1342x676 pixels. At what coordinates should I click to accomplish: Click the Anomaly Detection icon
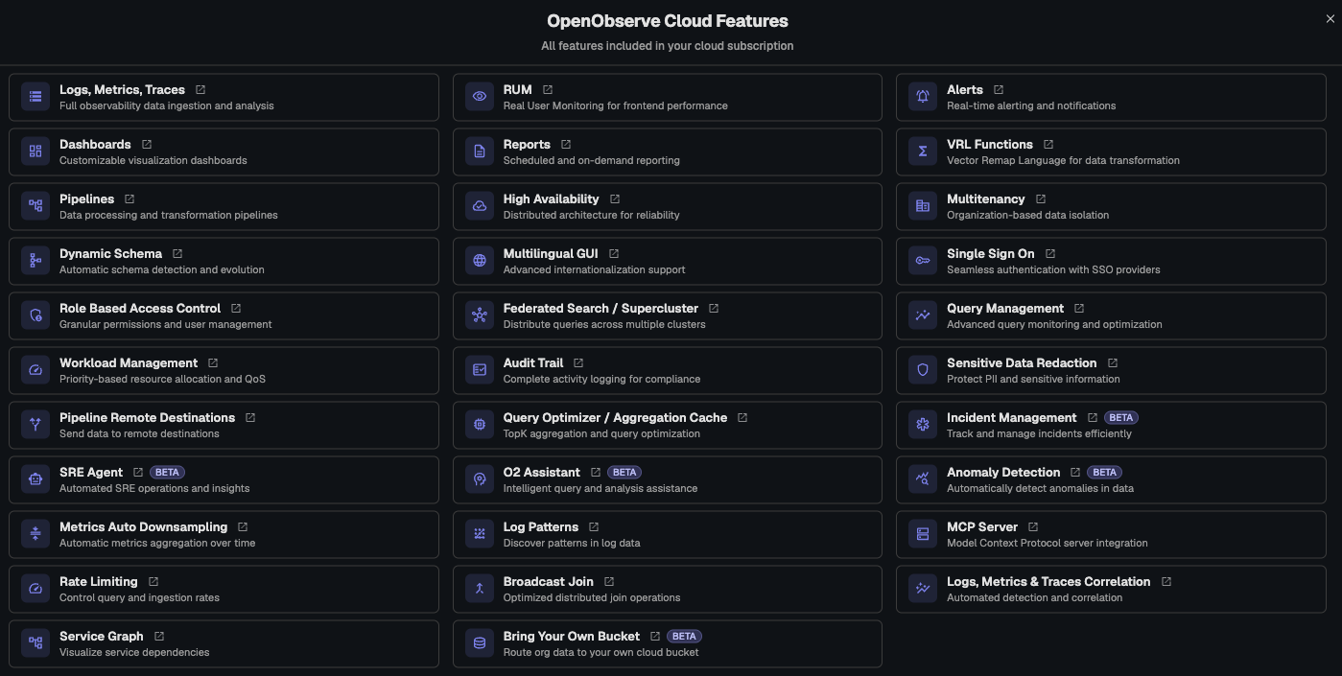point(923,479)
